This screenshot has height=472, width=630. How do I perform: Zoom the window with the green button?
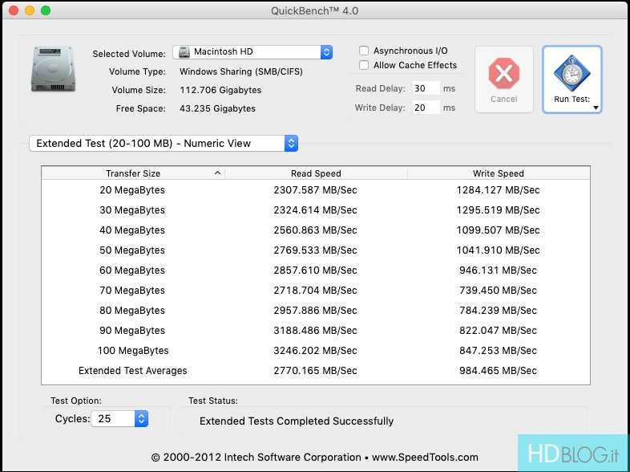[46, 10]
